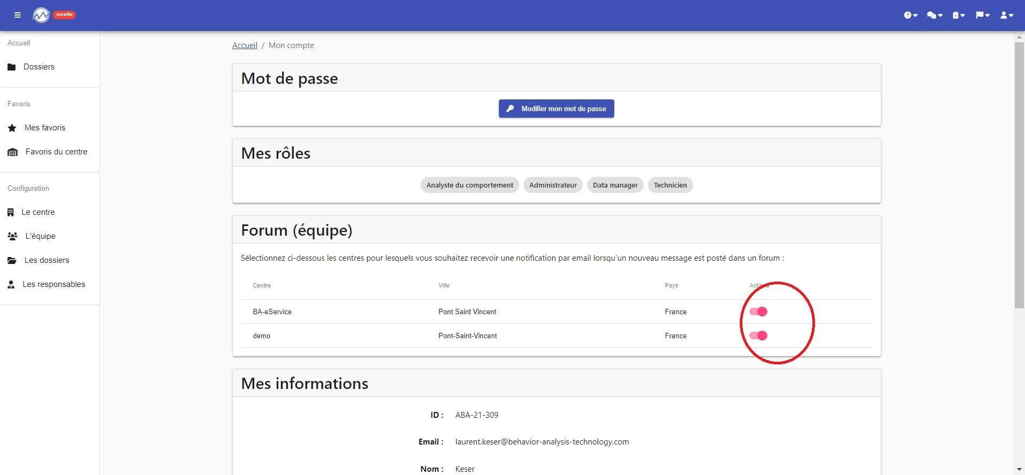Image resolution: width=1025 pixels, height=475 pixels.
Task: Click the scrollbar down arrow
Action: pyautogui.click(x=1020, y=470)
